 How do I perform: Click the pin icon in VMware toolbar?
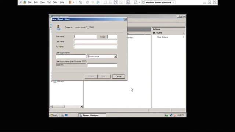[x=21, y=2]
